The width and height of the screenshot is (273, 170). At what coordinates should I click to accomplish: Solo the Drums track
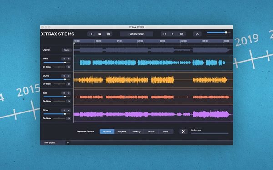[64, 76]
